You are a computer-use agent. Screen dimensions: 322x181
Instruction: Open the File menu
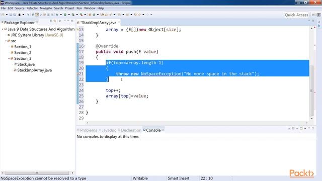[4, 8]
